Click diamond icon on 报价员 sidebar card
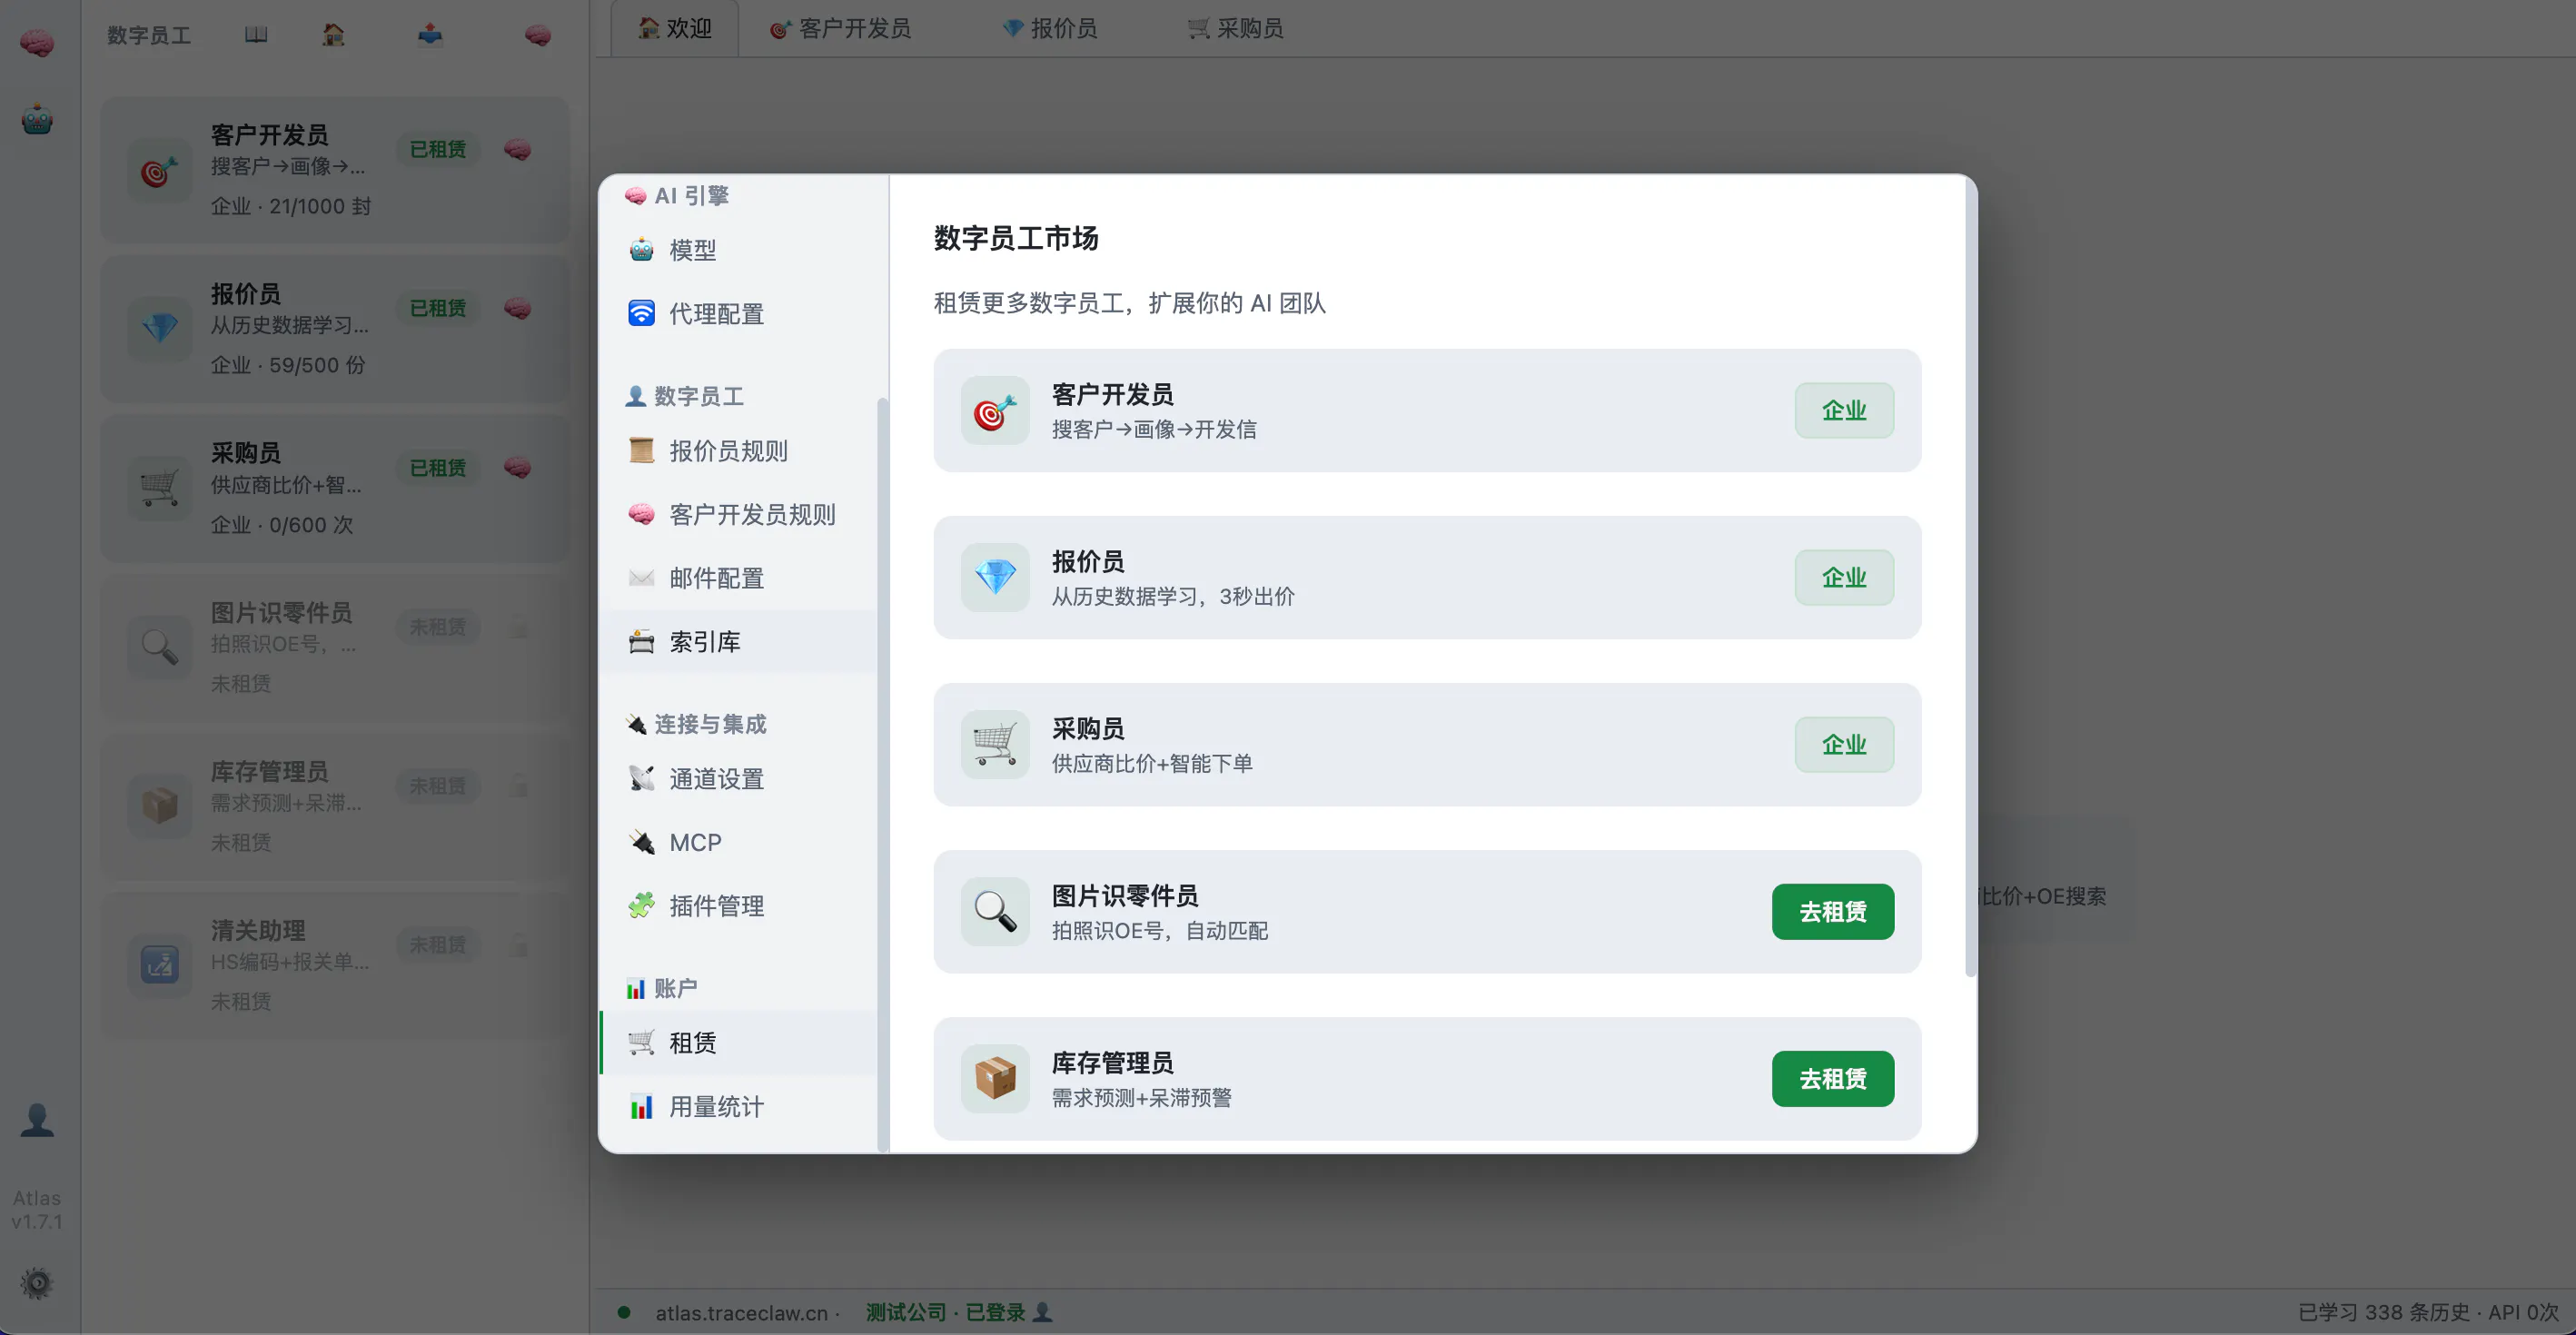The width and height of the screenshot is (2576, 1335). 160,329
